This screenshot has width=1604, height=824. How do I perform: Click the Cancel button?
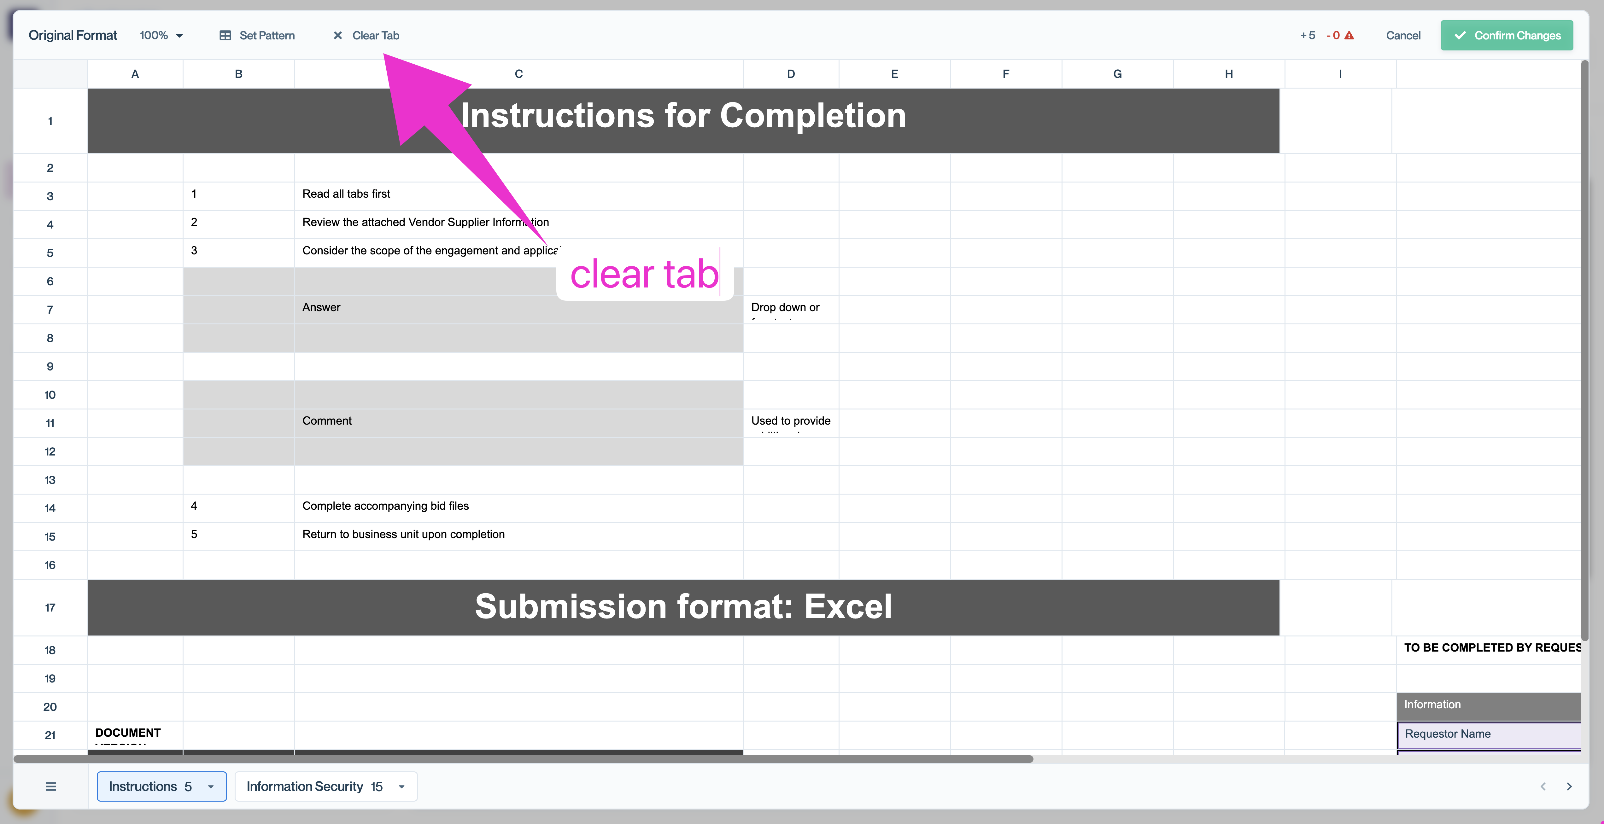pyautogui.click(x=1404, y=35)
